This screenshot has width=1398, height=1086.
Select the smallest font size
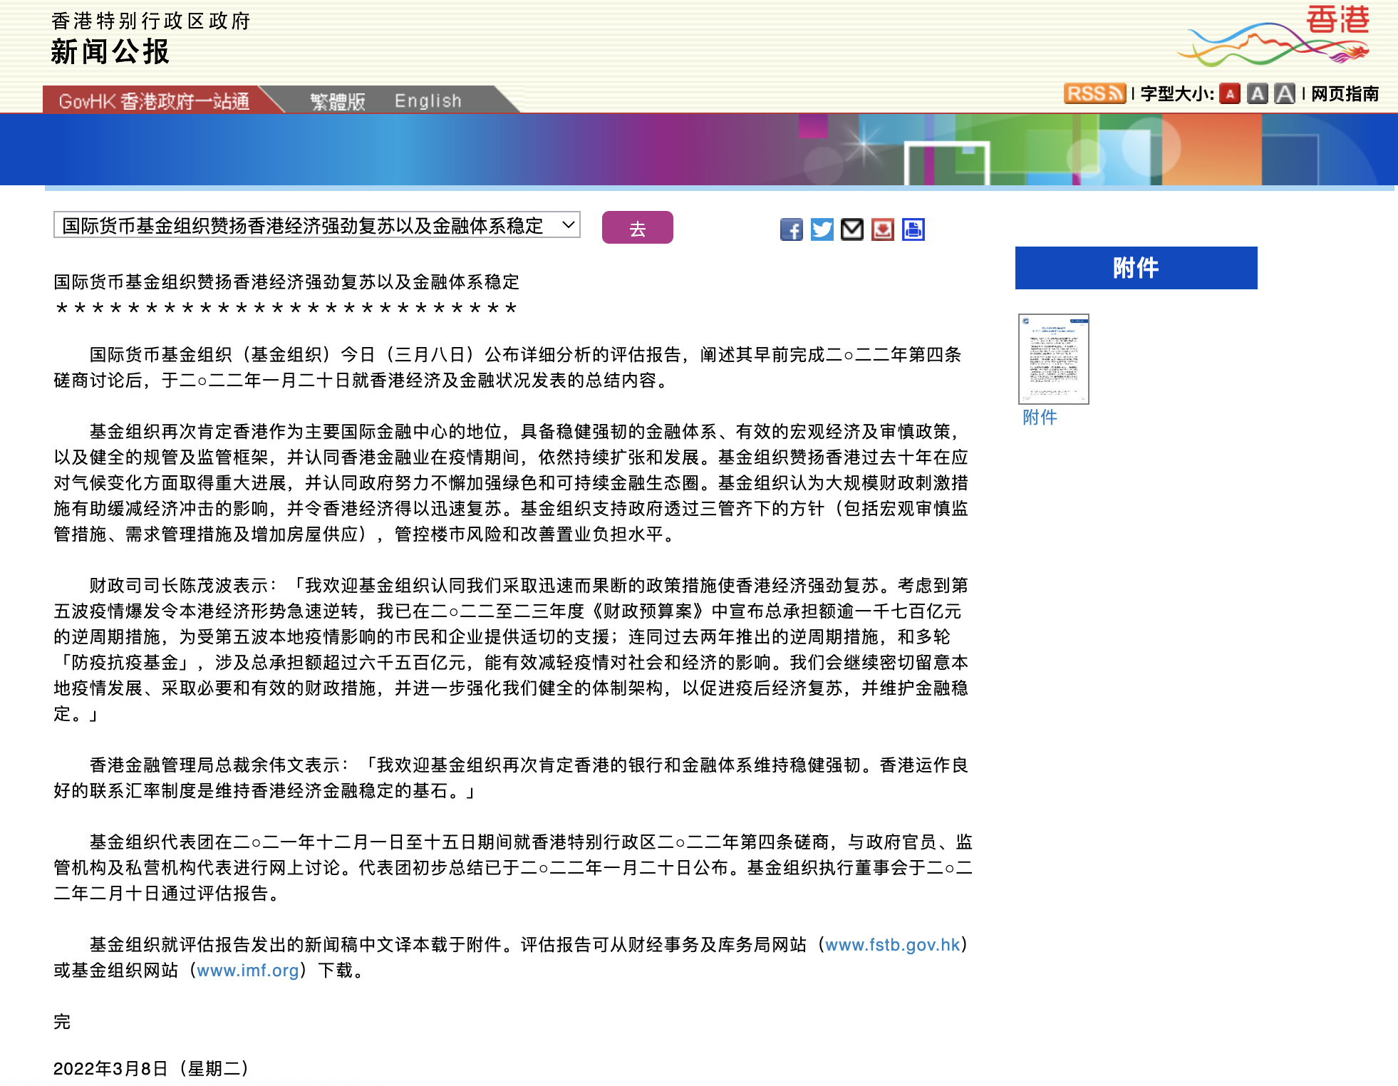[x=1230, y=93]
